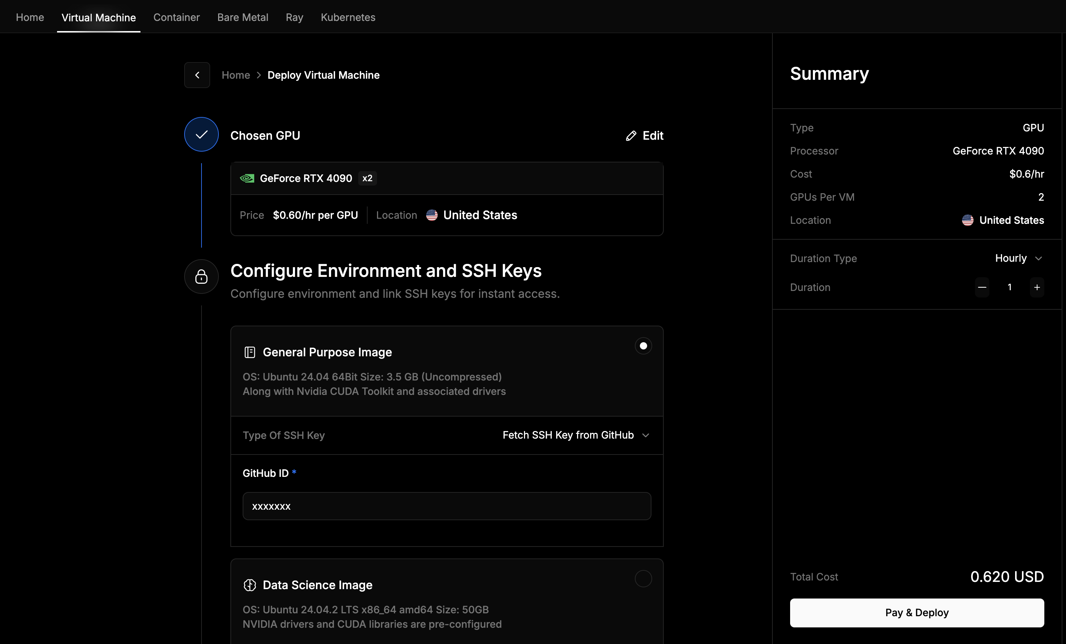Switch to the Bare Metal tab
Screen dimensions: 1066x644
tap(243, 17)
